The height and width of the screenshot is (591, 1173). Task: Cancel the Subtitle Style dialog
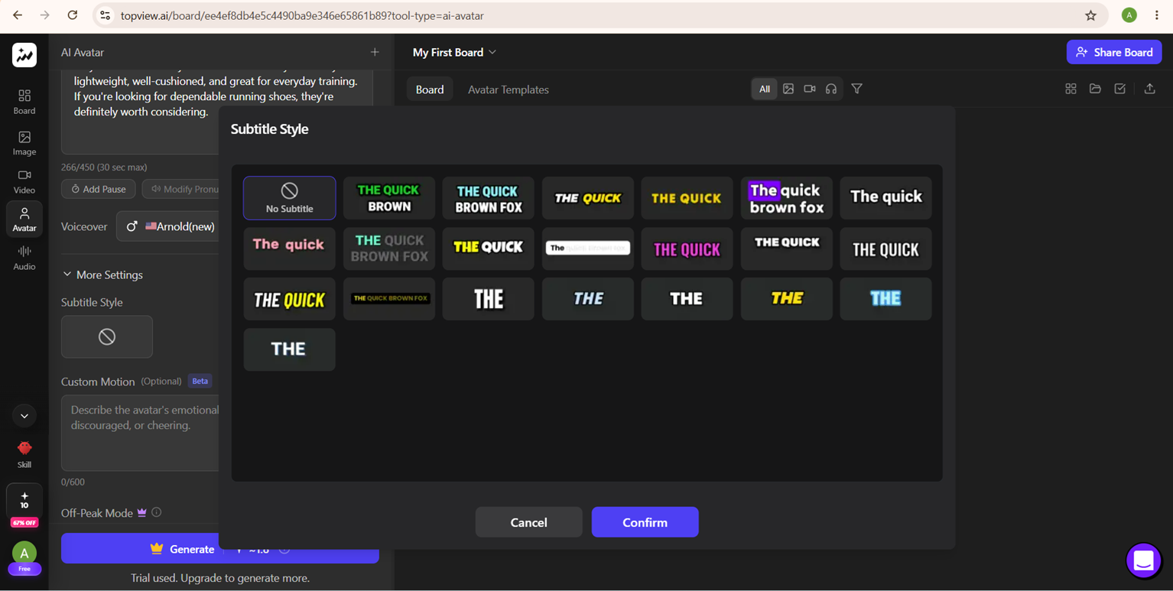point(528,522)
